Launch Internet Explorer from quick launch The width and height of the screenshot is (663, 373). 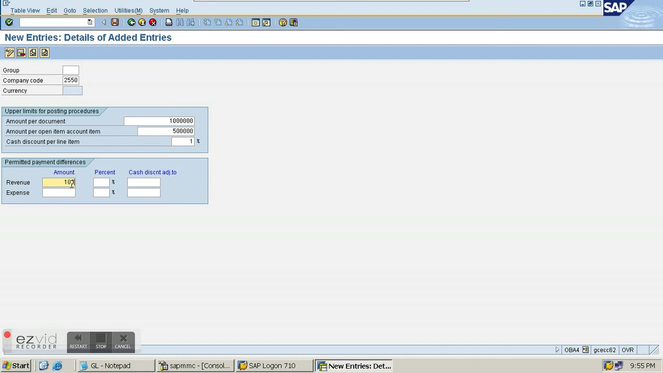57,366
